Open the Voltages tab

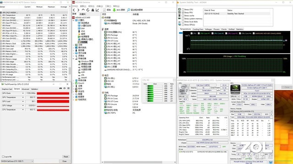point(208,29)
